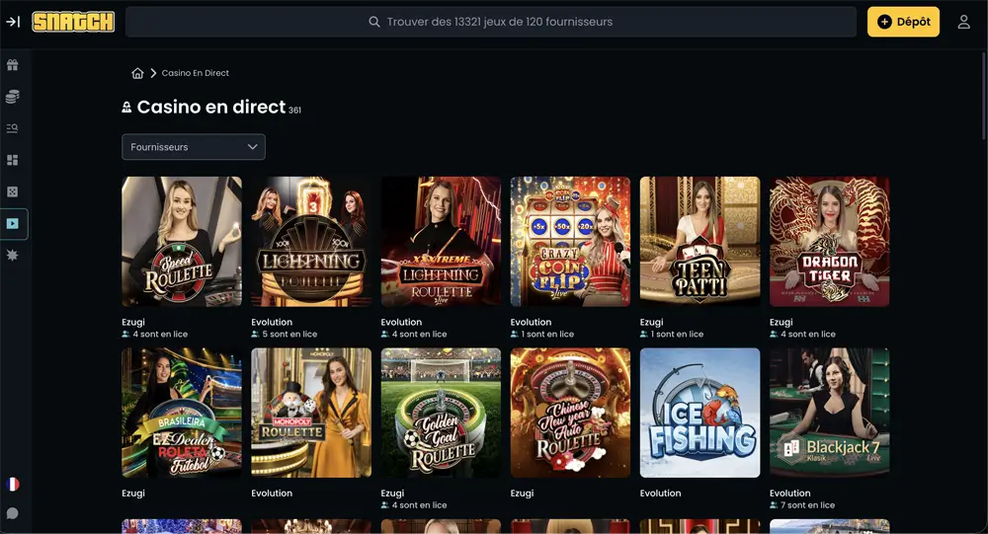Click '7 sont en lice' under Blackjack 7
Image resolution: width=988 pixels, height=534 pixels.
[x=808, y=505]
